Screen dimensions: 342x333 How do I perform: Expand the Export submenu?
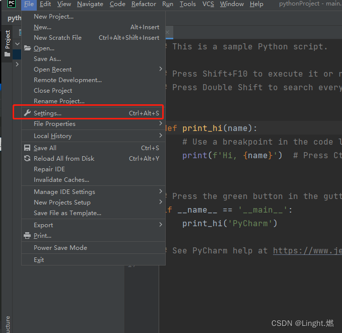[x=93, y=225]
